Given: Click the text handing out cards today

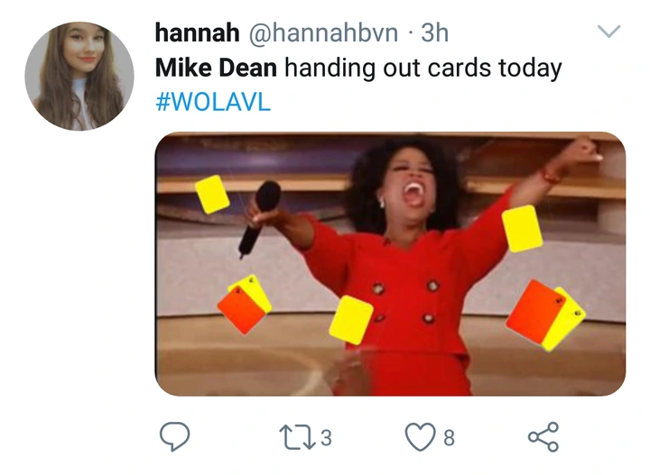Looking at the screenshot, I should 423,69.
